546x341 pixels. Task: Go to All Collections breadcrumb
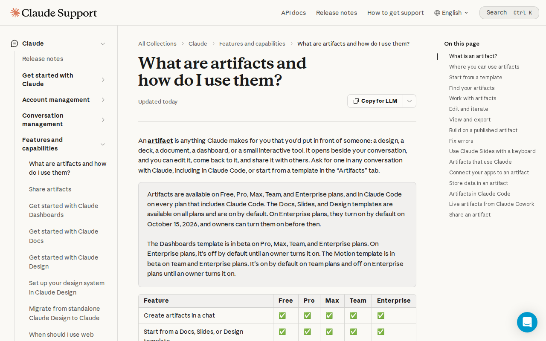click(157, 43)
